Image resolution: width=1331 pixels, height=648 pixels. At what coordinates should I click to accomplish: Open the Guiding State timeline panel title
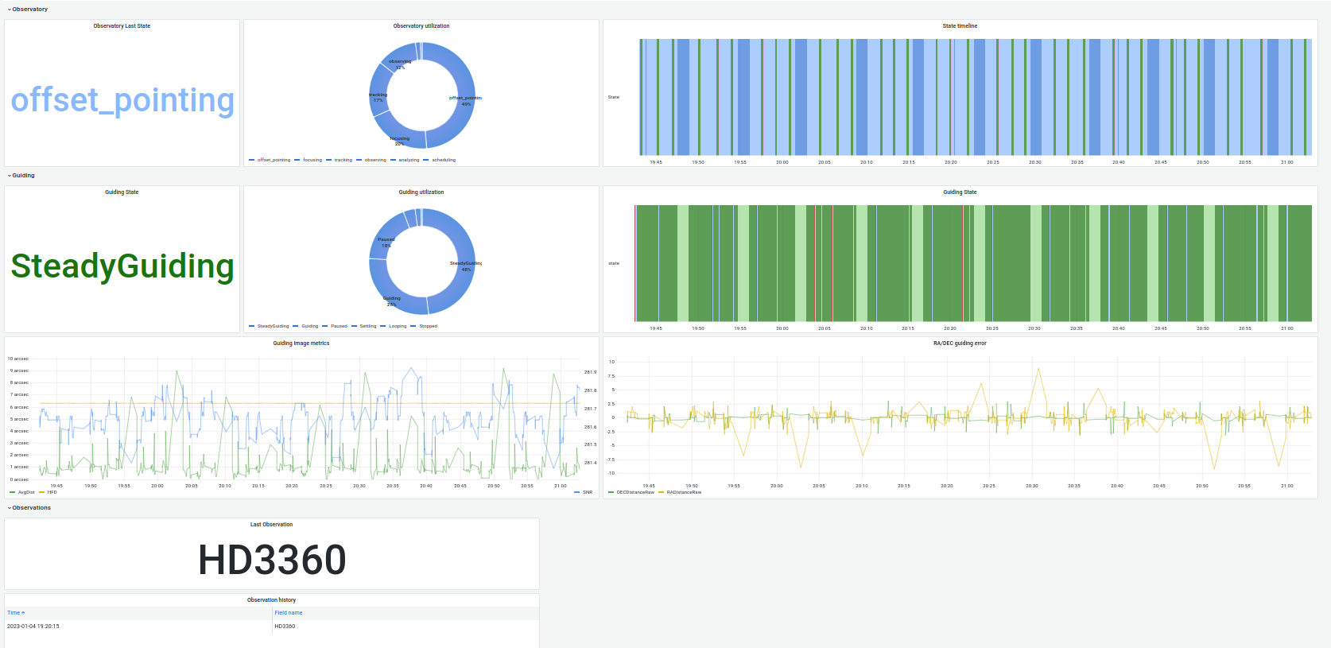tap(960, 192)
